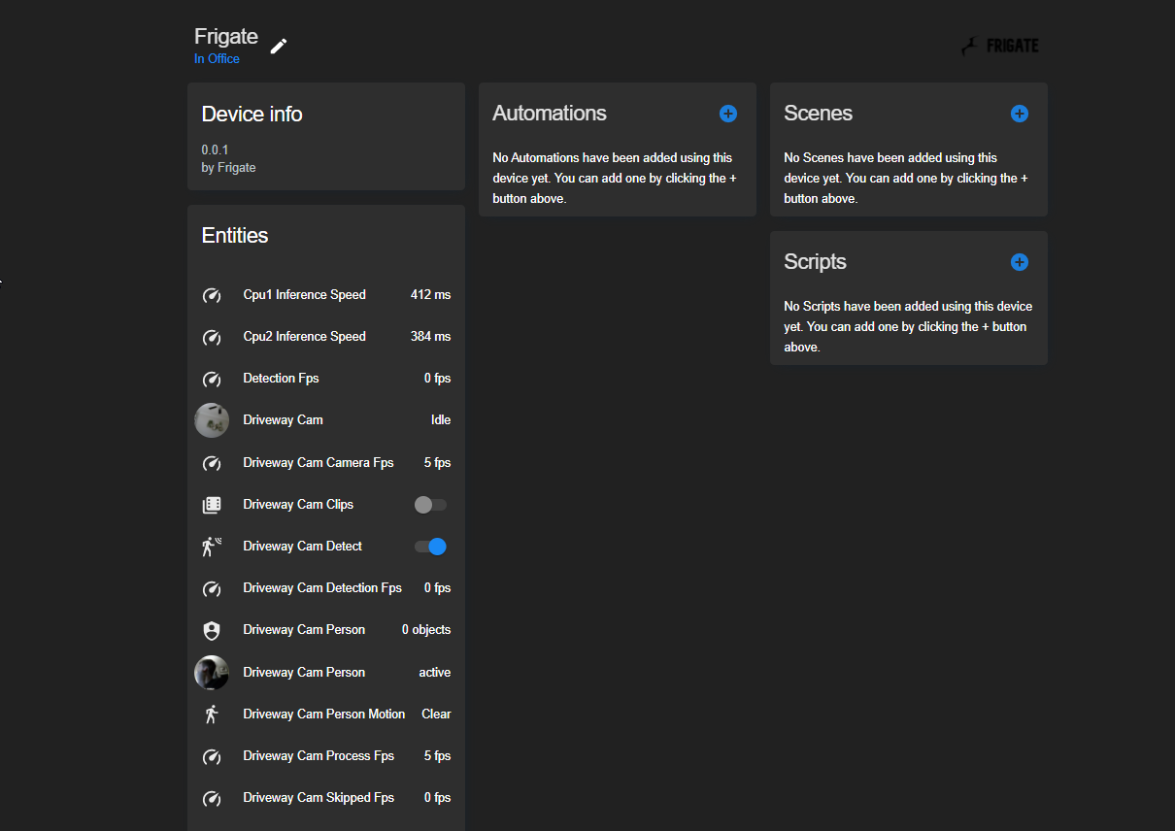Open Cpu2 Inference Speed entity
Image resolution: width=1175 pixels, height=831 pixels.
tap(304, 337)
